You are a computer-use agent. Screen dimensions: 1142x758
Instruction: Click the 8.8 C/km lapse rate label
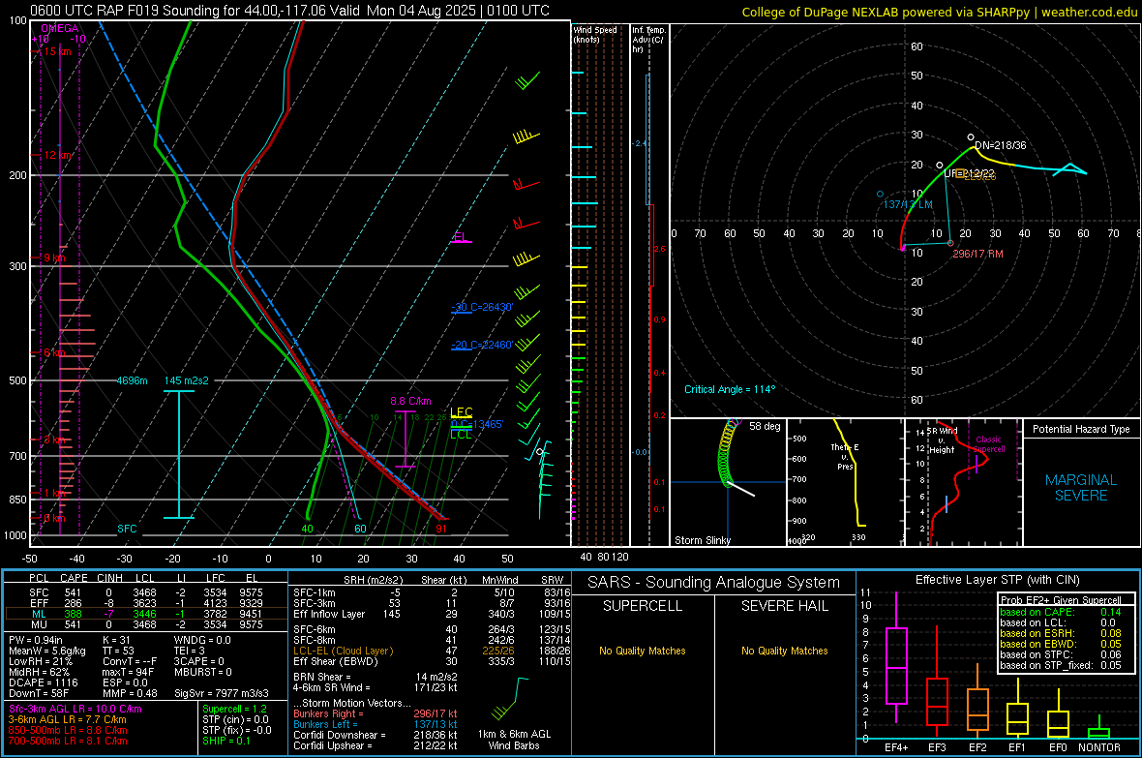tap(410, 401)
